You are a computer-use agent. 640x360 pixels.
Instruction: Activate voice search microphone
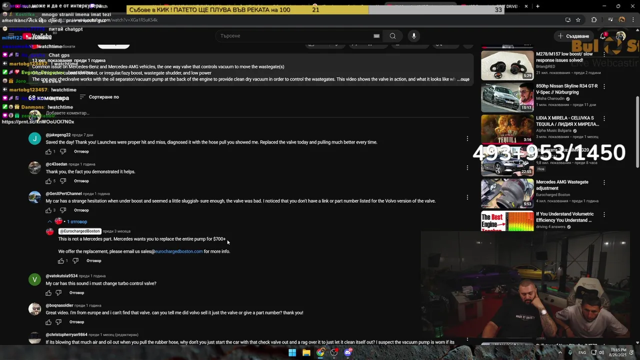(413, 36)
